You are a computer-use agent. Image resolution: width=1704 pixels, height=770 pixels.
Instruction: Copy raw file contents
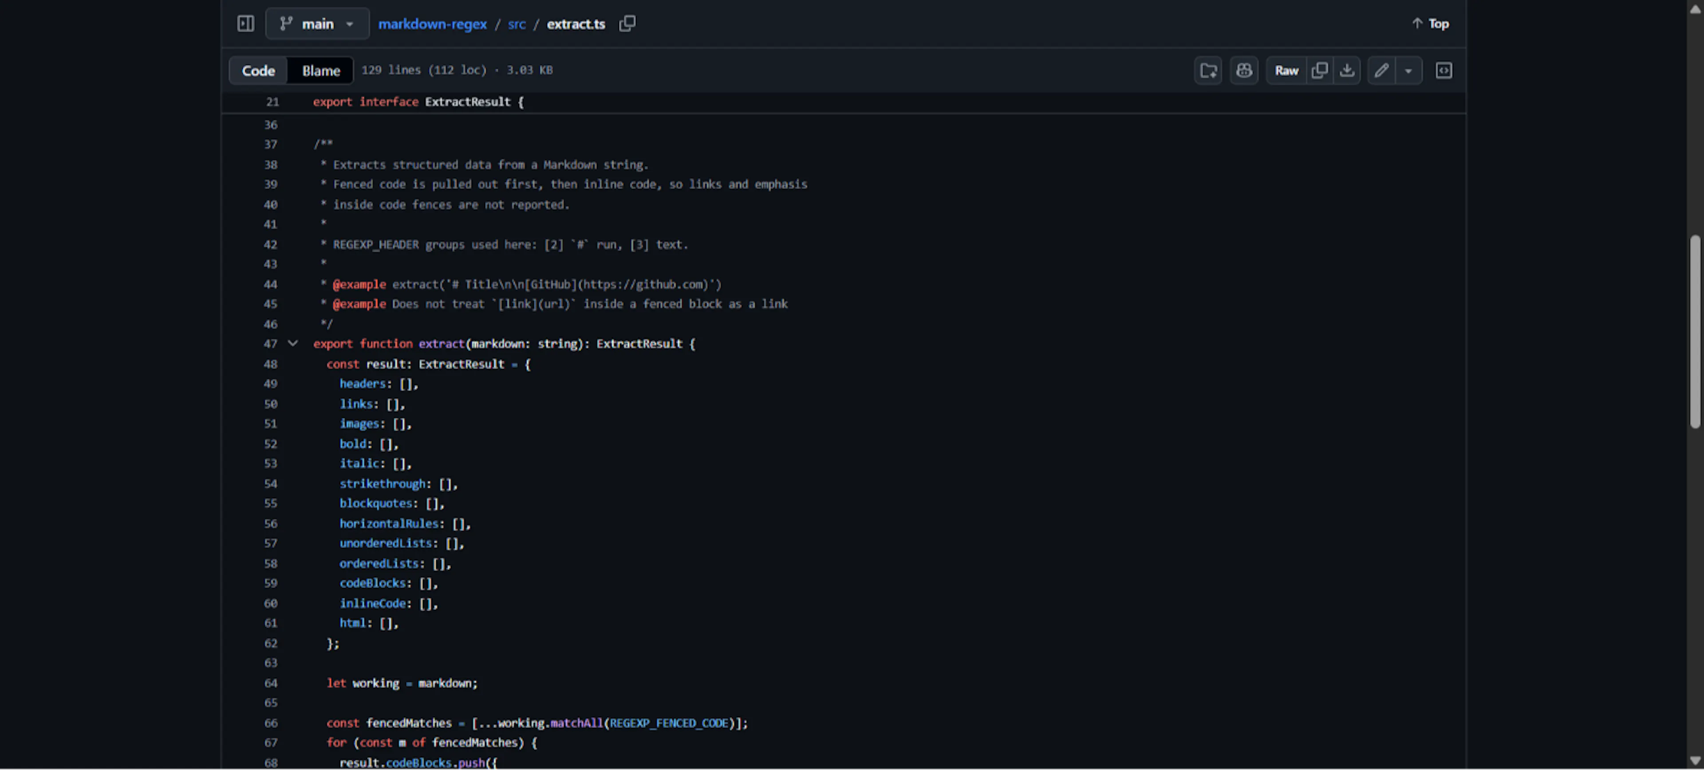point(1320,71)
